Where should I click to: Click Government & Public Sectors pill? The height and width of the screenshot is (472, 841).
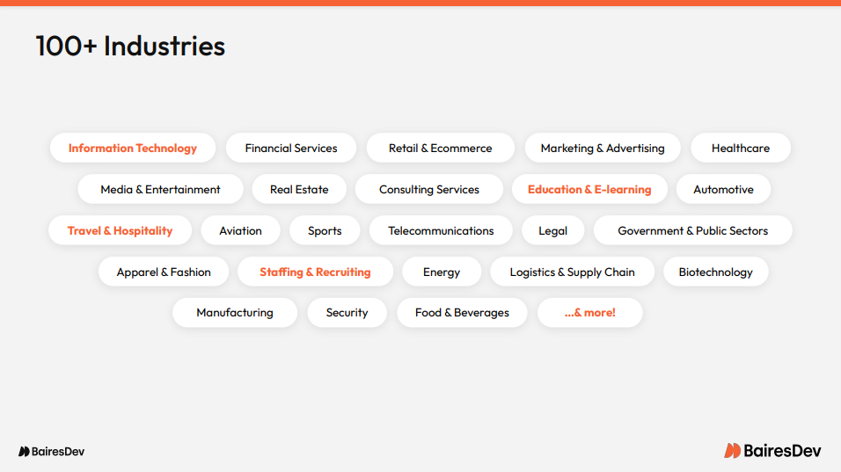693,230
